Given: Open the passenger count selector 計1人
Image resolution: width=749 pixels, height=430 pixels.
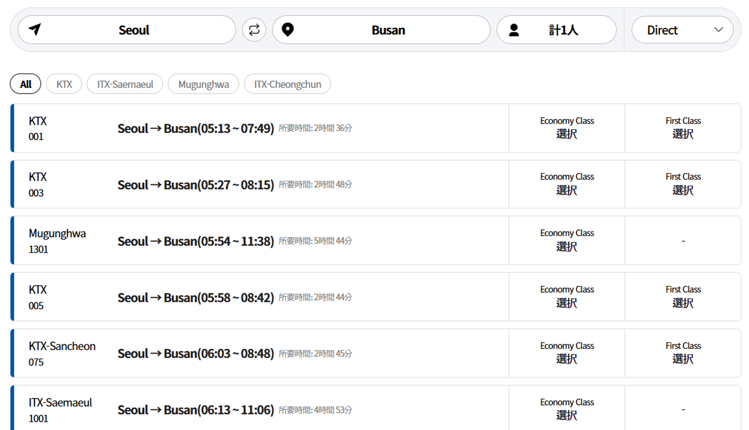Looking at the screenshot, I should (563, 30).
